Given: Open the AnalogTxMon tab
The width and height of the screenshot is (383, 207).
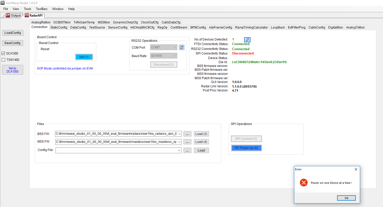Looking at the screenshot, I should coord(355,27).
